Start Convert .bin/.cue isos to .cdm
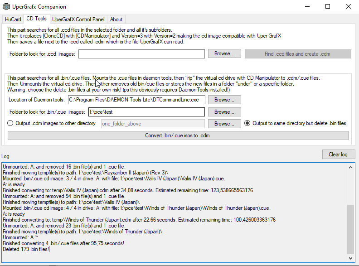Image resolution: width=359 pixels, height=266 pixels. coord(178,135)
